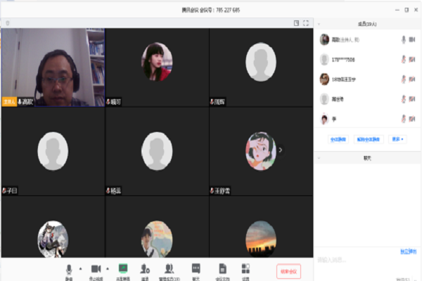Toggle microphone for participant 178****7506
The image size is (422, 281).
click(404, 60)
